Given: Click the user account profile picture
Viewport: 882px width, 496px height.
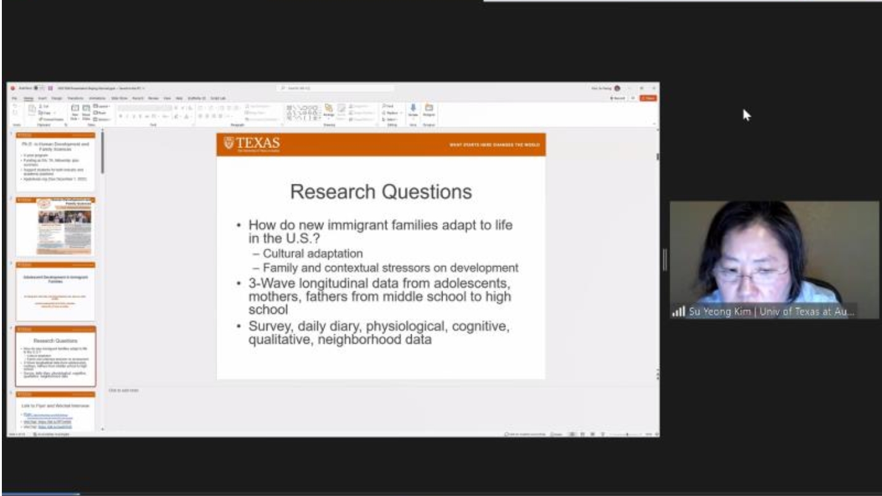Looking at the screenshot, I should (616, 88).
